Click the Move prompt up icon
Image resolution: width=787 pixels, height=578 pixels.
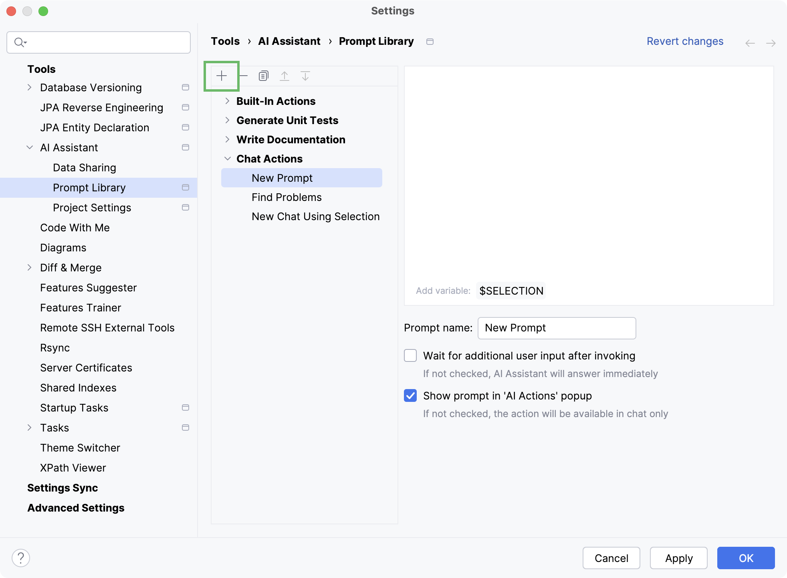(285, 76)
